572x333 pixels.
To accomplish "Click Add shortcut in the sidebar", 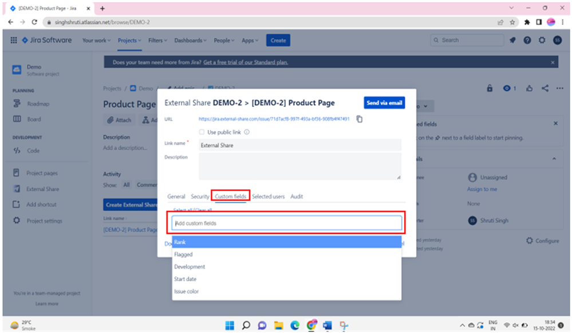I will coord(41,205).
